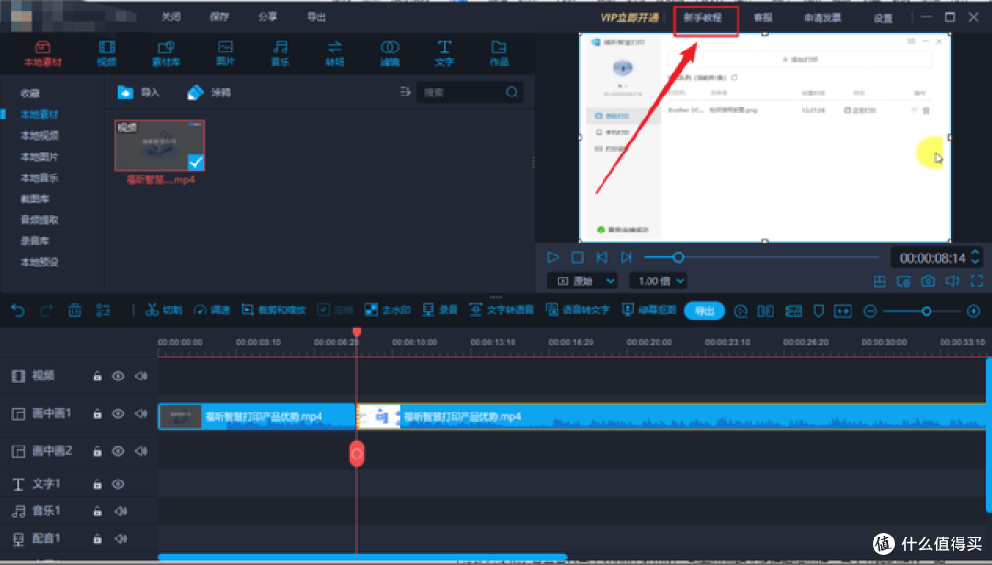The width and height of the screenshot is (992, 565).
Task: Click the split-panel icon beside blue 导出 button
Action: pyautogui.click(x=765, y=311)
